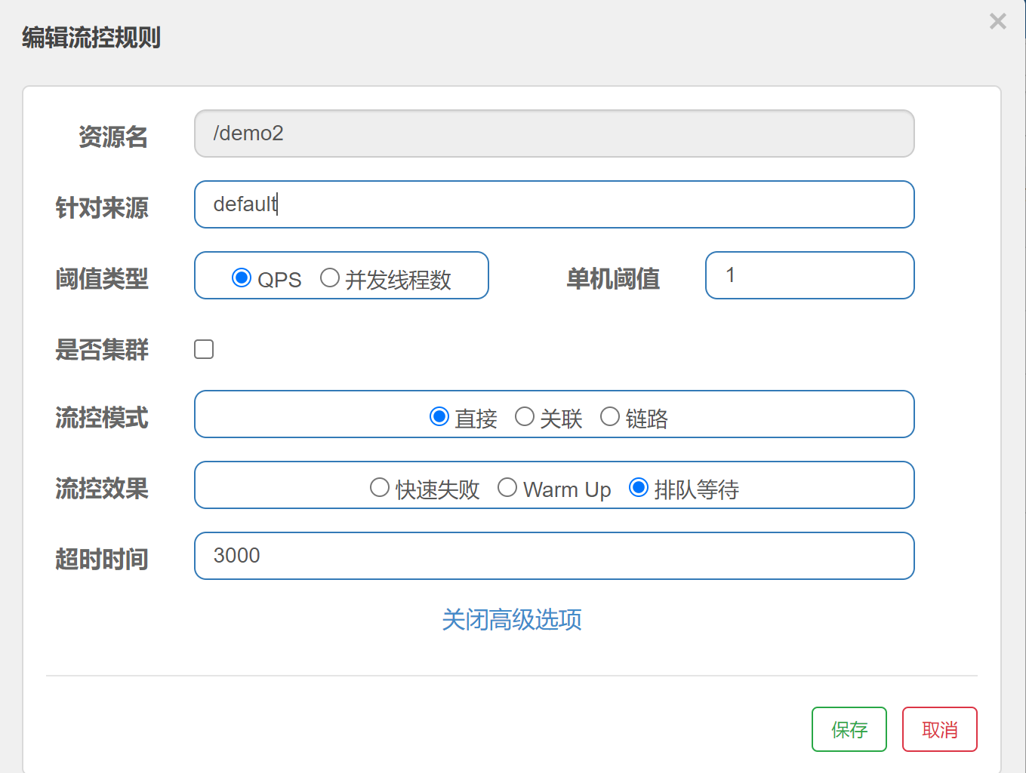Toggle the 是否集群 checkbox

(204, 349)
